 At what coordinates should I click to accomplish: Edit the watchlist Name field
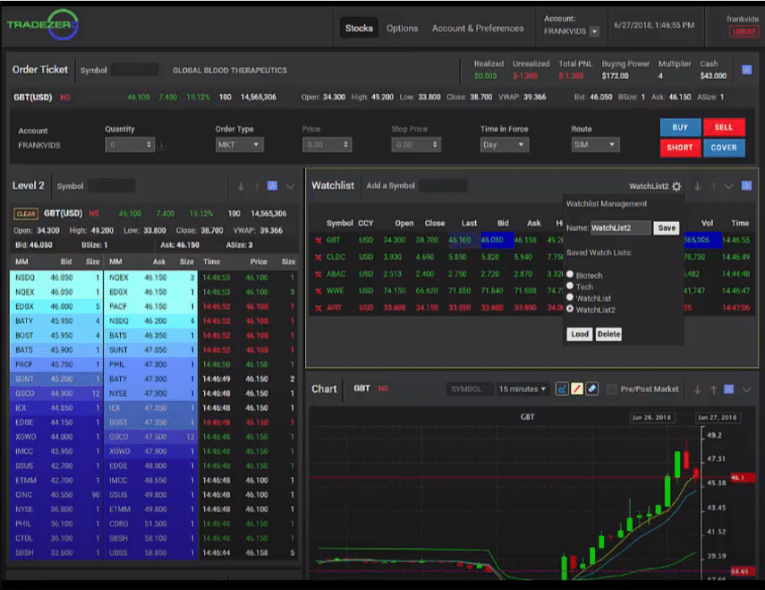tap(621, 228)
